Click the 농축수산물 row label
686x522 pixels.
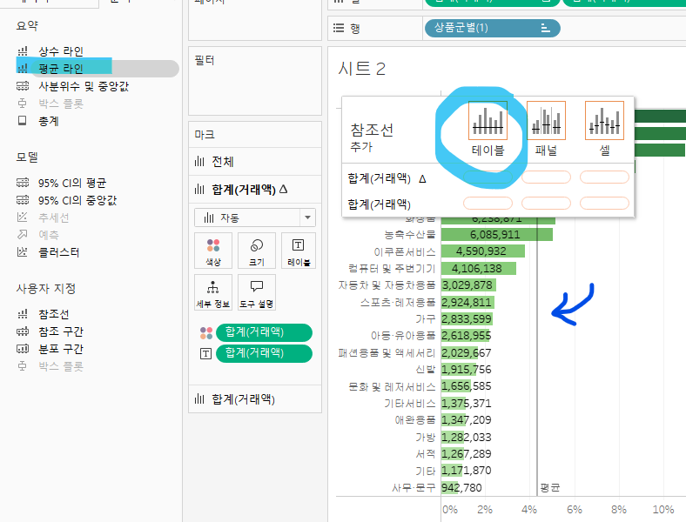(x=410, y=235)
